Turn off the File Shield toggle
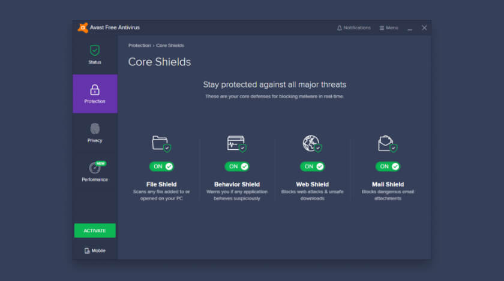Screen dimensions: 504x281 point(161,167)
